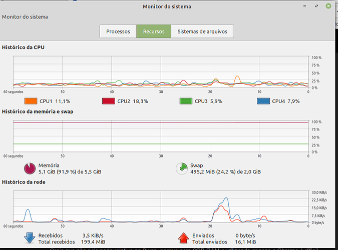
Task: Click the 'Total recebidos' label
Action: point(57,242)
